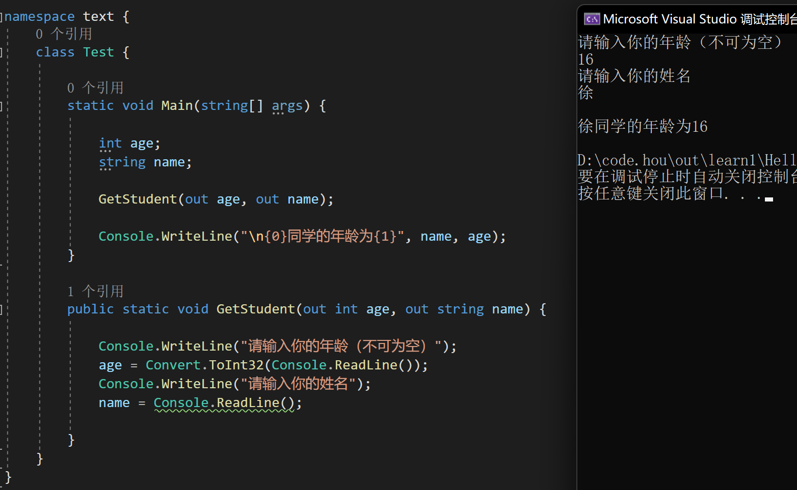Click the 'Main' method name
This screenshot has height=490, width=797.
coord(177,106)
